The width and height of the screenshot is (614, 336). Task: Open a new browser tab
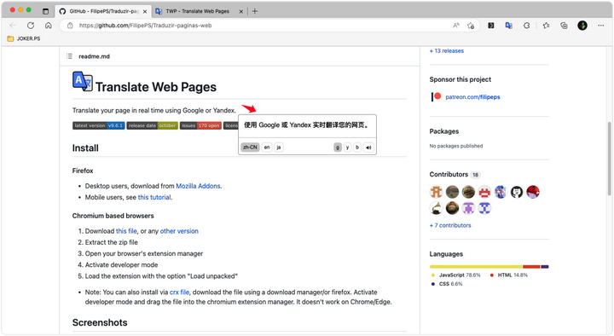[x=255, y=11]
